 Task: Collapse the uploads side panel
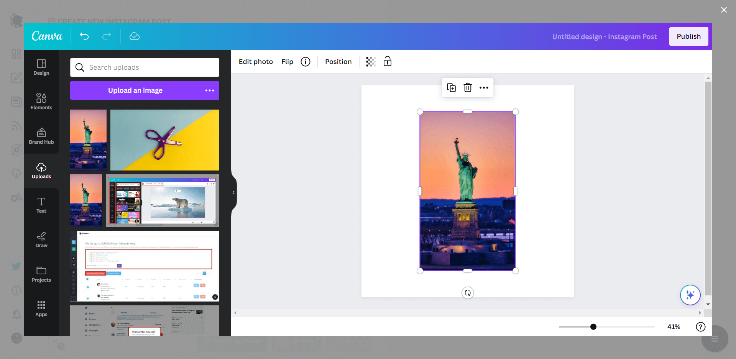point(233,192)
